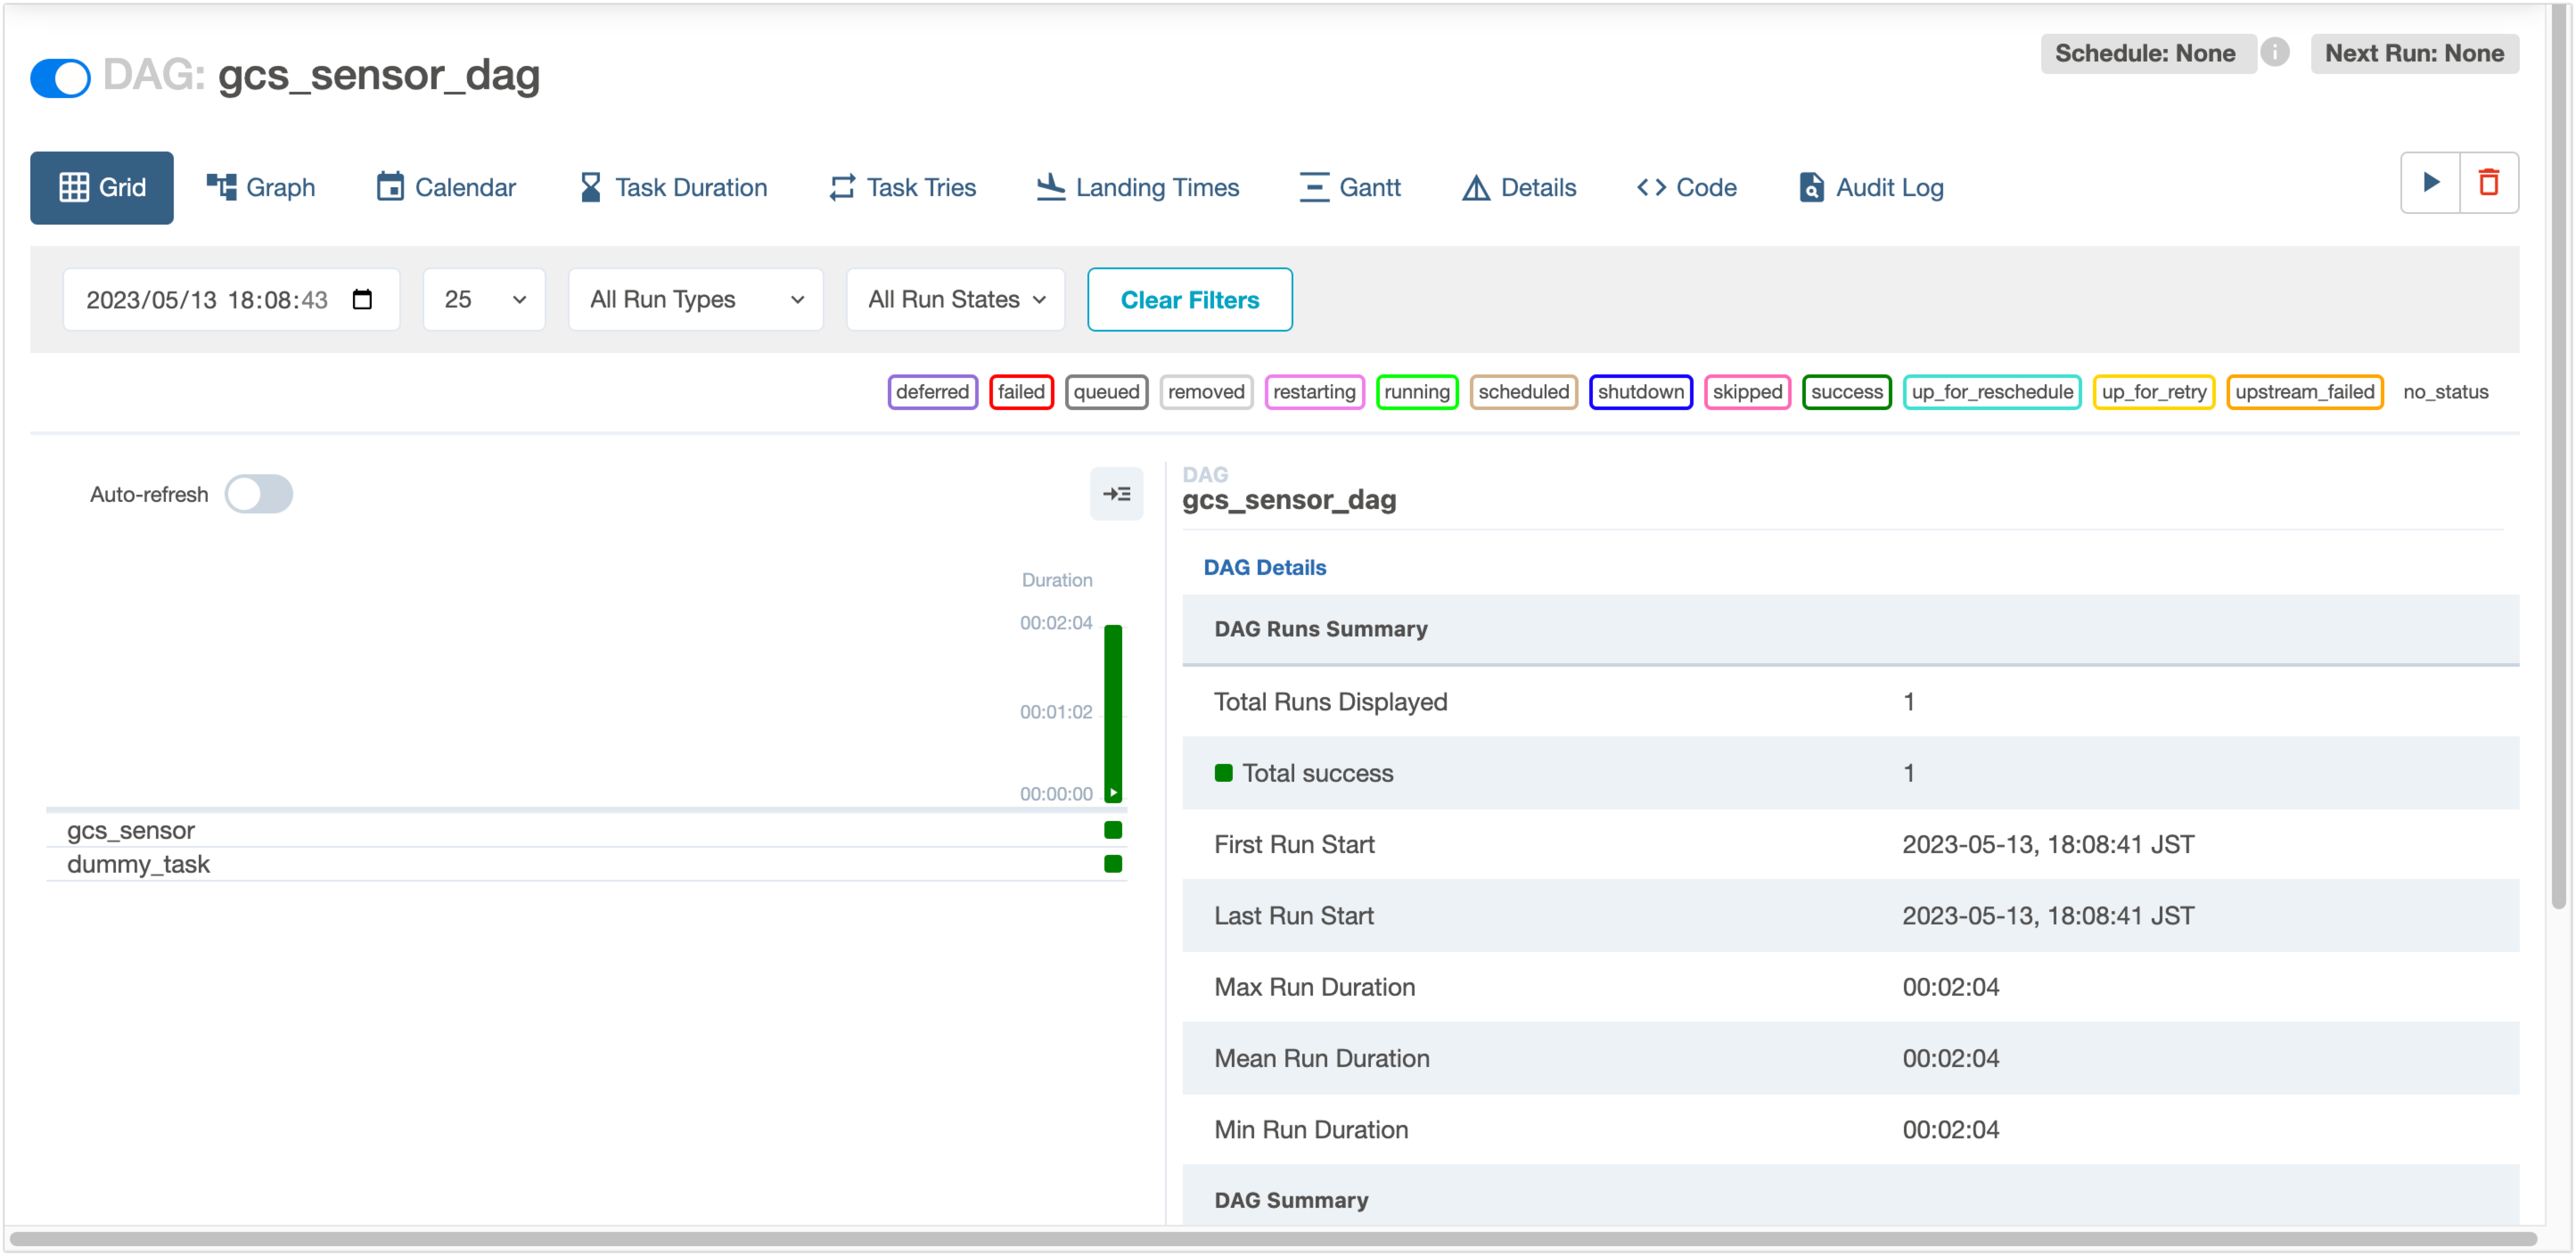Click the restarting status legend badge
Screen dimensions: 2576x1256
pos(1315,392)
